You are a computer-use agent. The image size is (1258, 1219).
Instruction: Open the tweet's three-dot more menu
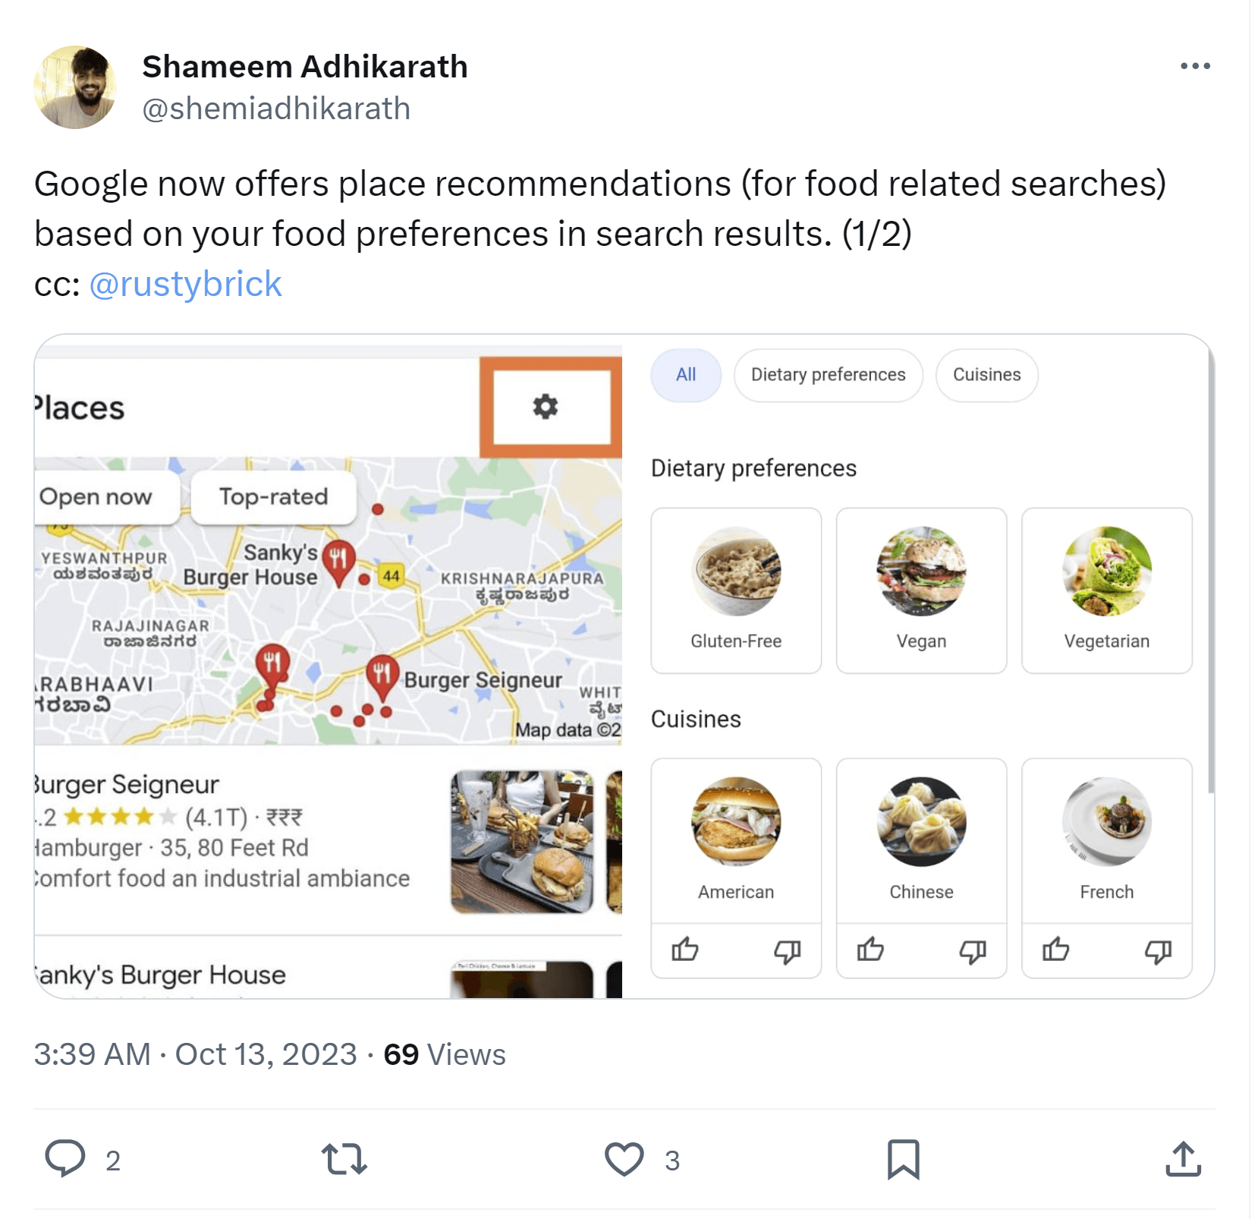(x=1195, y=66)
